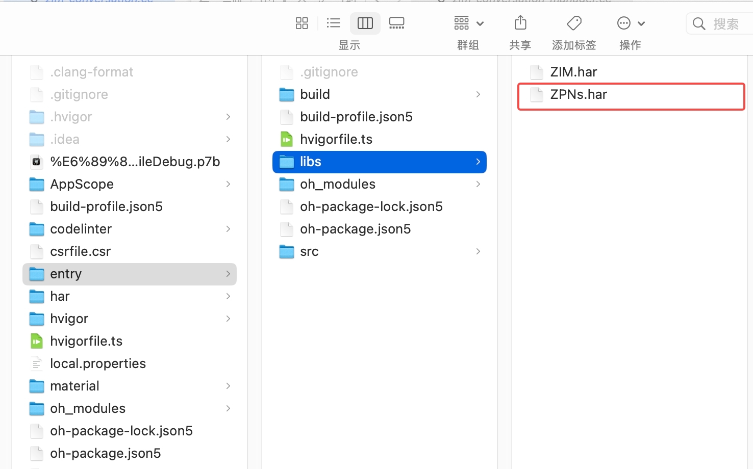Click the hvigor folder icon
The width and height of the screenshot is (753, 469).
coord(37,319)
